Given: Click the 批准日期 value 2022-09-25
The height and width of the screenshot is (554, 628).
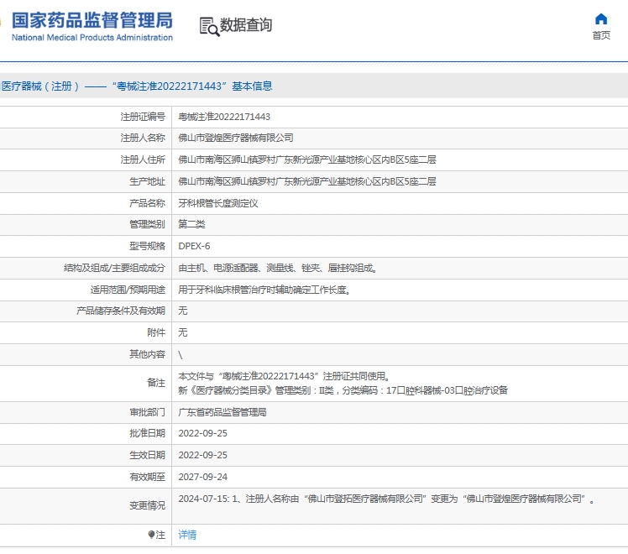Looking at the screenshot, I should (202, 433).
